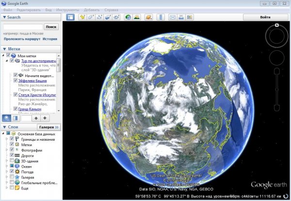The height and width of the screenshot is (201, 291).
Task: Open the Инструменты menu
Action: (x=67, y=10)
